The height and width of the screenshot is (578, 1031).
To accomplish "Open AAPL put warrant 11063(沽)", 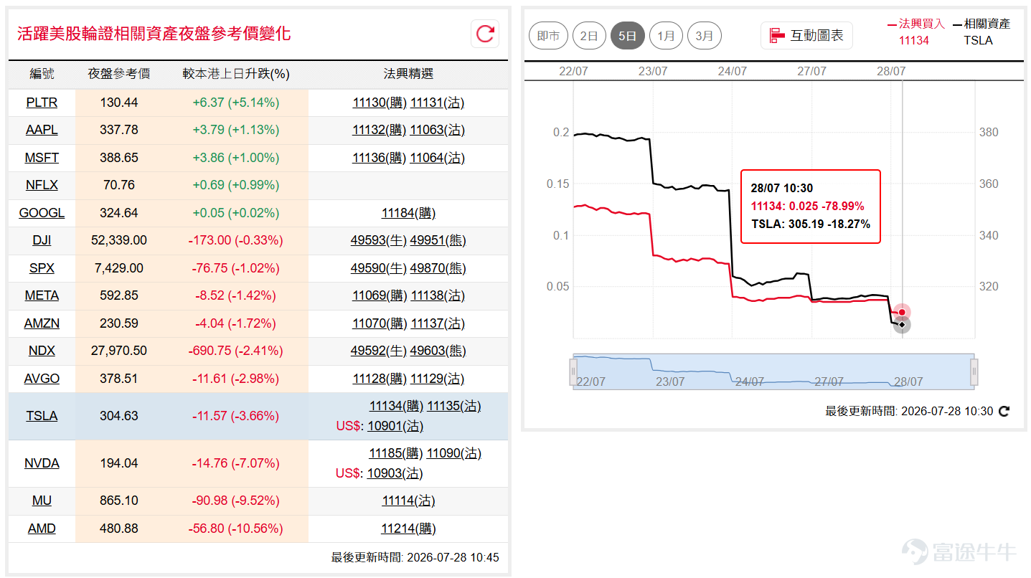I will 437,130.
